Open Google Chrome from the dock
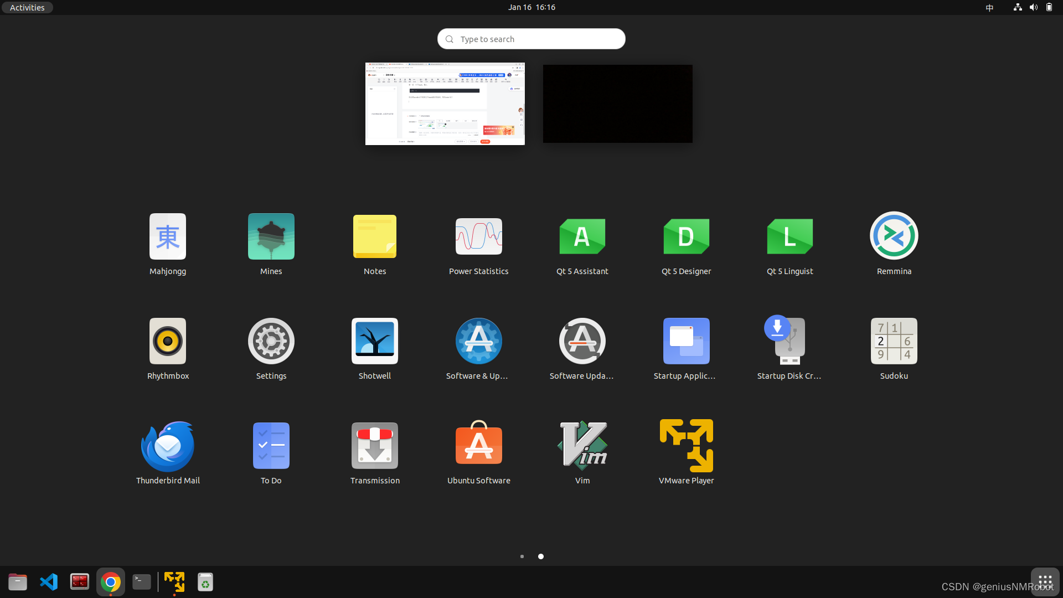1063x598 pixels. (110, 582)
